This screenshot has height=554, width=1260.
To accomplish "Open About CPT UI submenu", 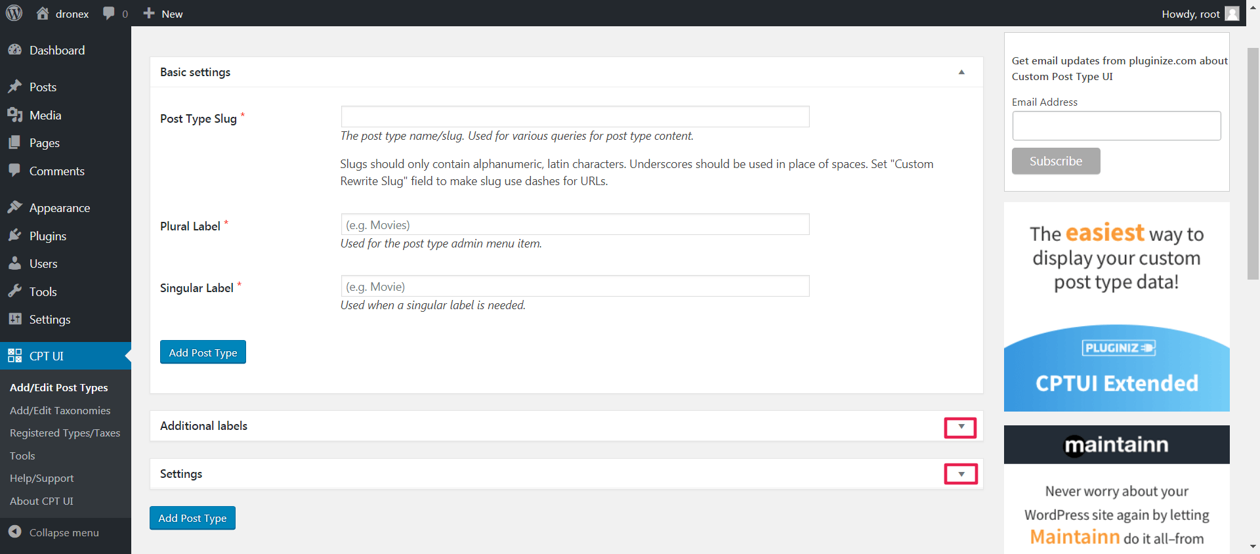I will [x=41, y=501].
